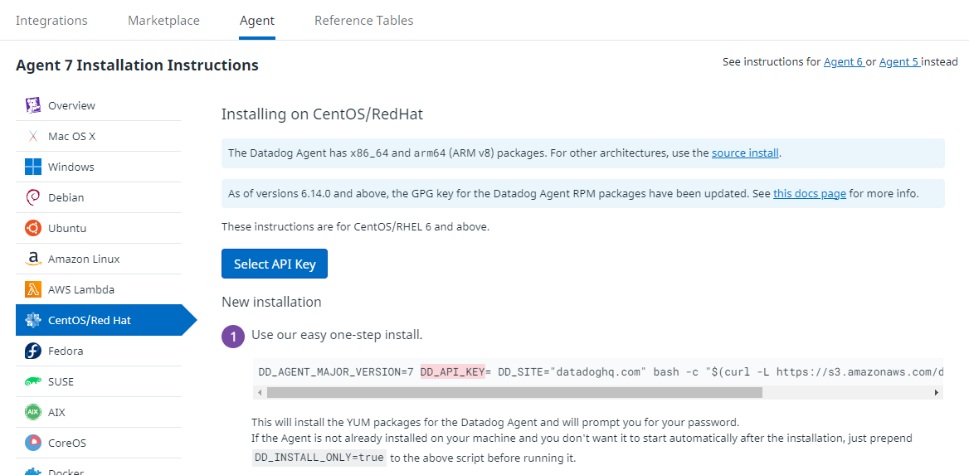Click the highlighted DD_API_KEY text
Screen dimensions: 969x475
(452, 372)
